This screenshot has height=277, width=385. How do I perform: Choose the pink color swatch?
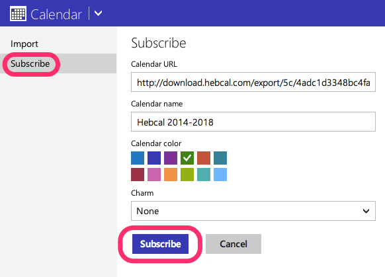pyautogui.click(x=154, y=175)
